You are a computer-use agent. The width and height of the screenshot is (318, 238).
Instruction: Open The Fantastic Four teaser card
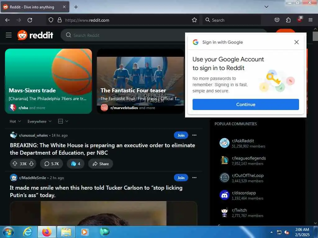pyautogui.click(x=140, y=81)
